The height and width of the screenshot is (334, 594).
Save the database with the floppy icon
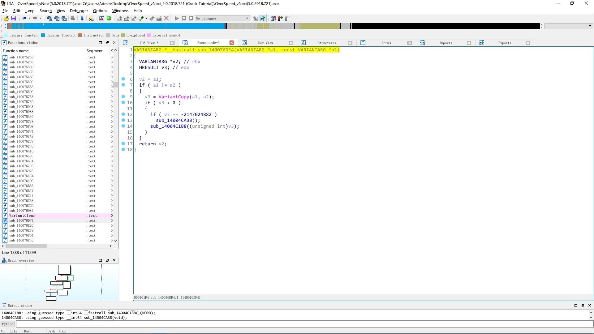[x=14, y=18]
